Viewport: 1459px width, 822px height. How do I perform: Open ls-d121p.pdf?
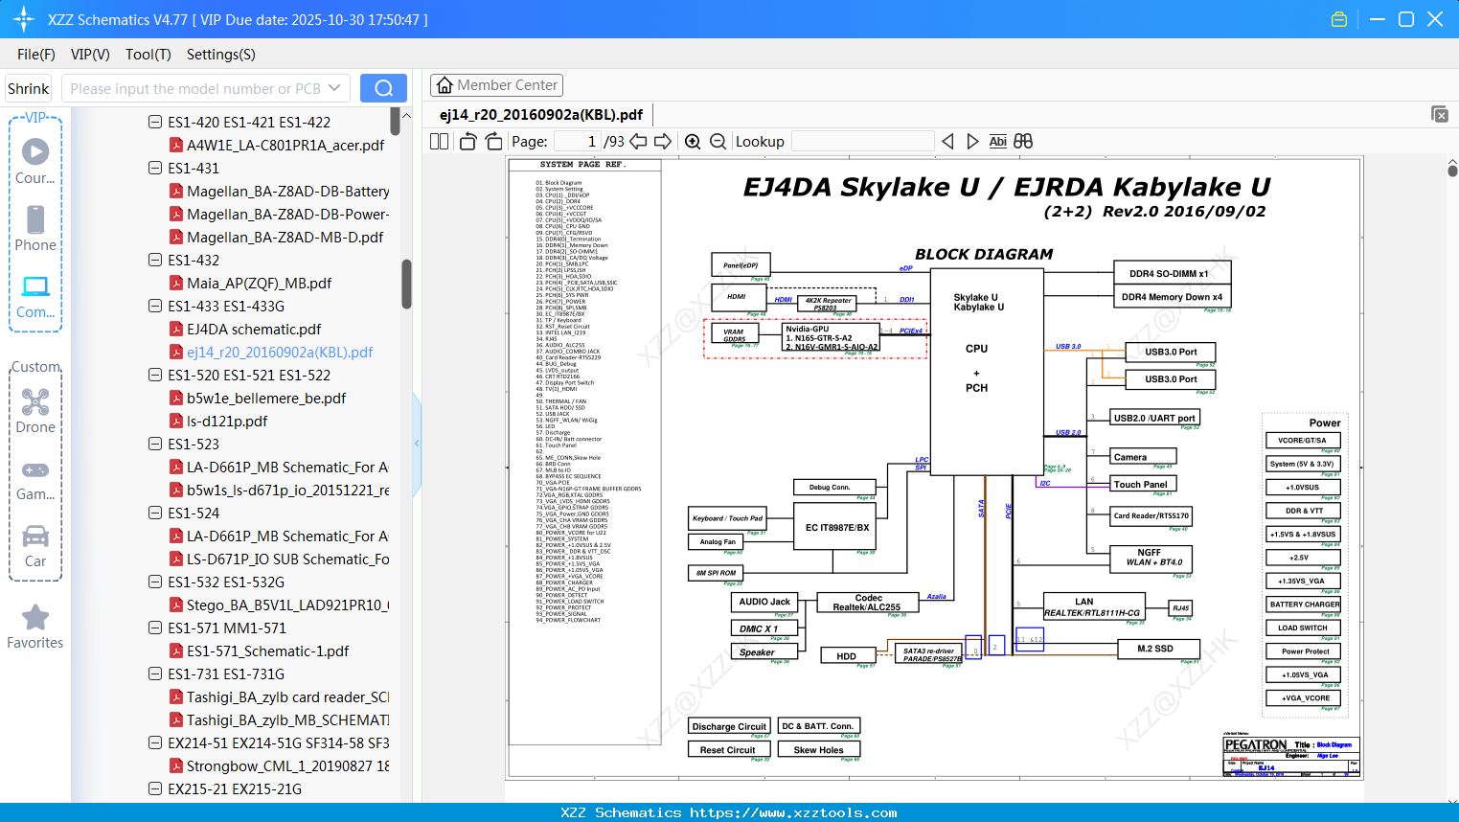tap(227, 421)
